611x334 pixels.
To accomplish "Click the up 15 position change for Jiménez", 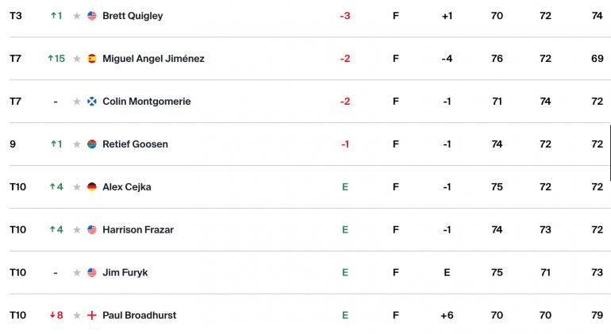I will [56, 59].
